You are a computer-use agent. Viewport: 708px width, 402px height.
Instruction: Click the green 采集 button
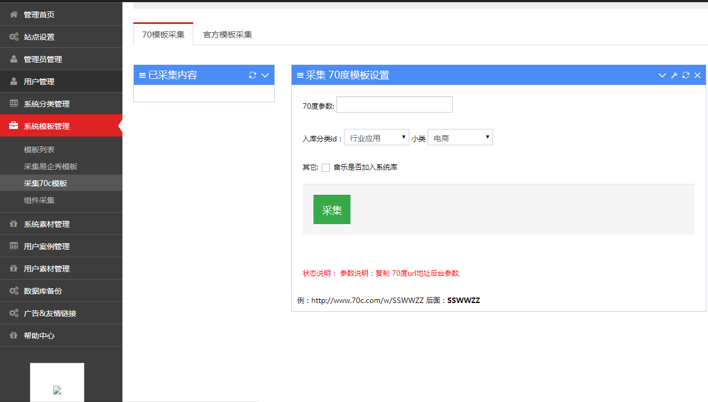click(x=331, y=209)
